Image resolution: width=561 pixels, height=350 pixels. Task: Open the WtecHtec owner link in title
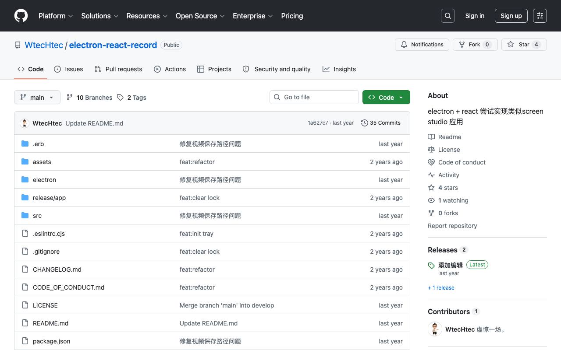click(x=44, y=45)
